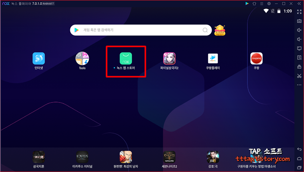Open the 파이널삼국지2 game
This screenshot has height=172, width=304.
pos(169,58)
